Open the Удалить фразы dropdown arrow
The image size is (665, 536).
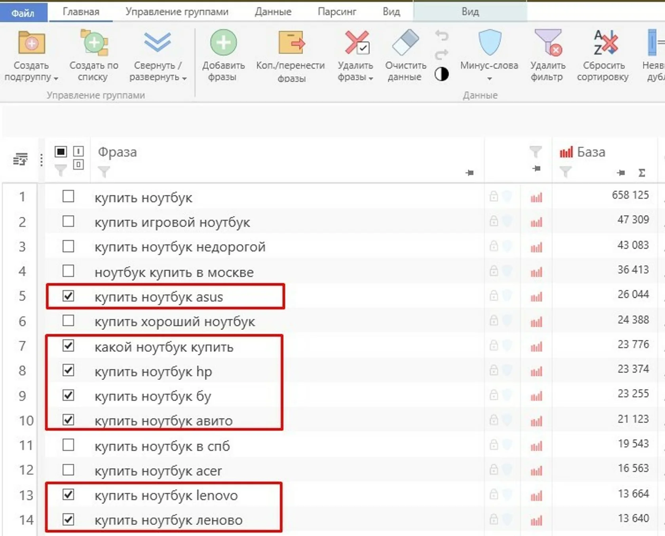point(371,78)
